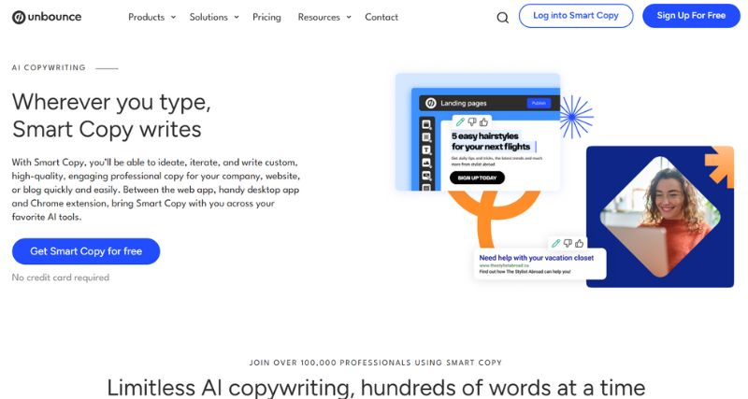Image resolution: width=748 pixels, height=399 pixels.
Task: Go to the Pricing page
Action: tap(266, 17)
